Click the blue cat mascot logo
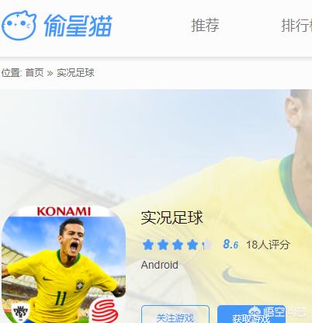The width and height of the screenshot is (312, 323). coord(19,26)
